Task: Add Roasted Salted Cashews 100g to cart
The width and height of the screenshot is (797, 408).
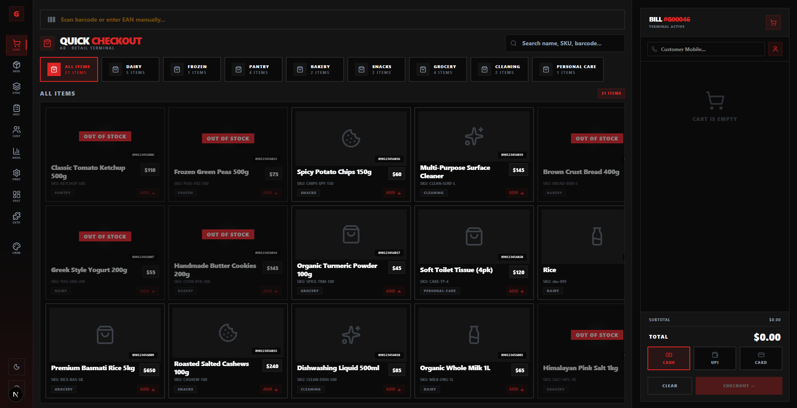Action: coord(271,389)
